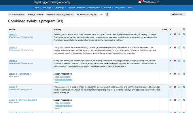Reorder Lesson 1 sort arrows
The image size is (193, 113).
pyautogui.click(x=184, y=34)
